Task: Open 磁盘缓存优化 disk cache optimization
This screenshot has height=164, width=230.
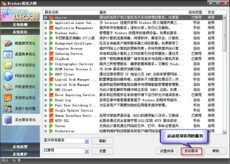Action: 20,43
